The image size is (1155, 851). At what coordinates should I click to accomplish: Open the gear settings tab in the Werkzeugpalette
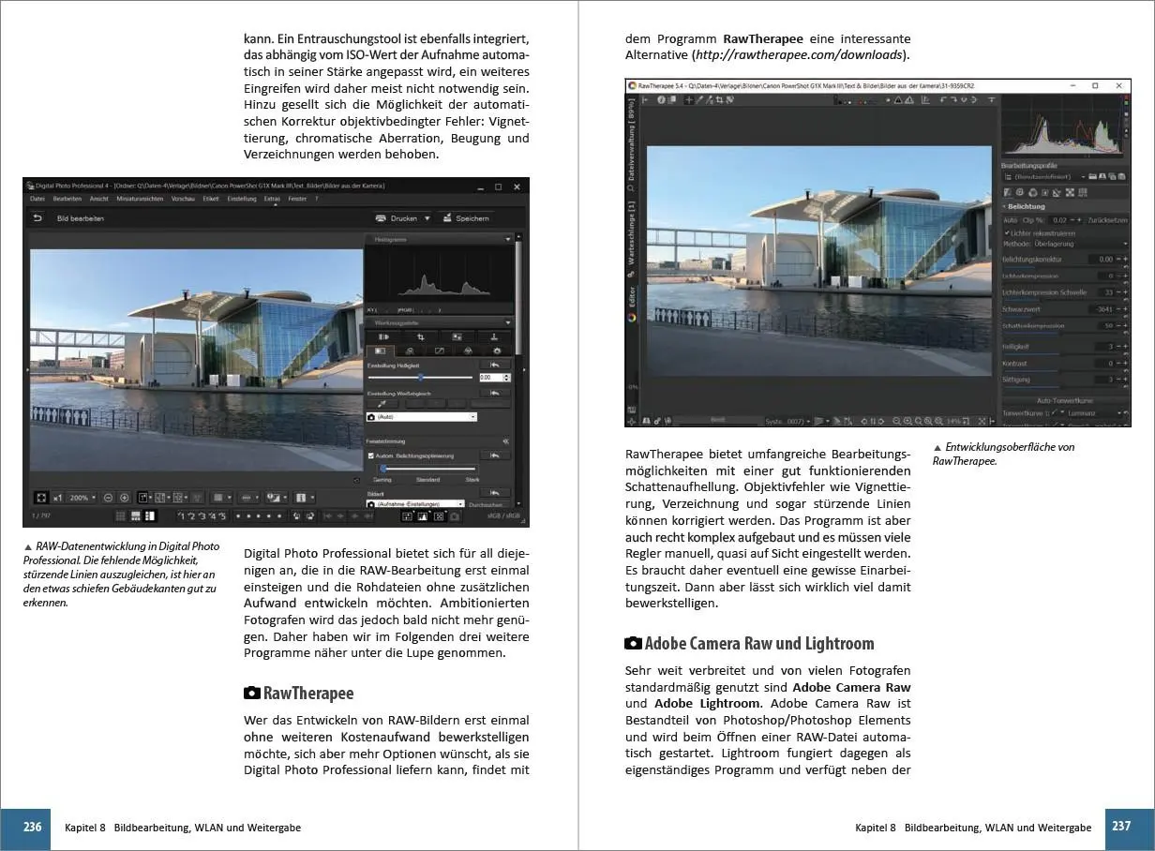coord(497,351)
